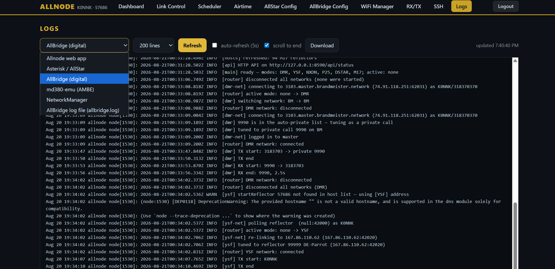Click the WARN startReflector 57686 log line
555x269 pixels.
pyautogui.click(x=227, y=194)
